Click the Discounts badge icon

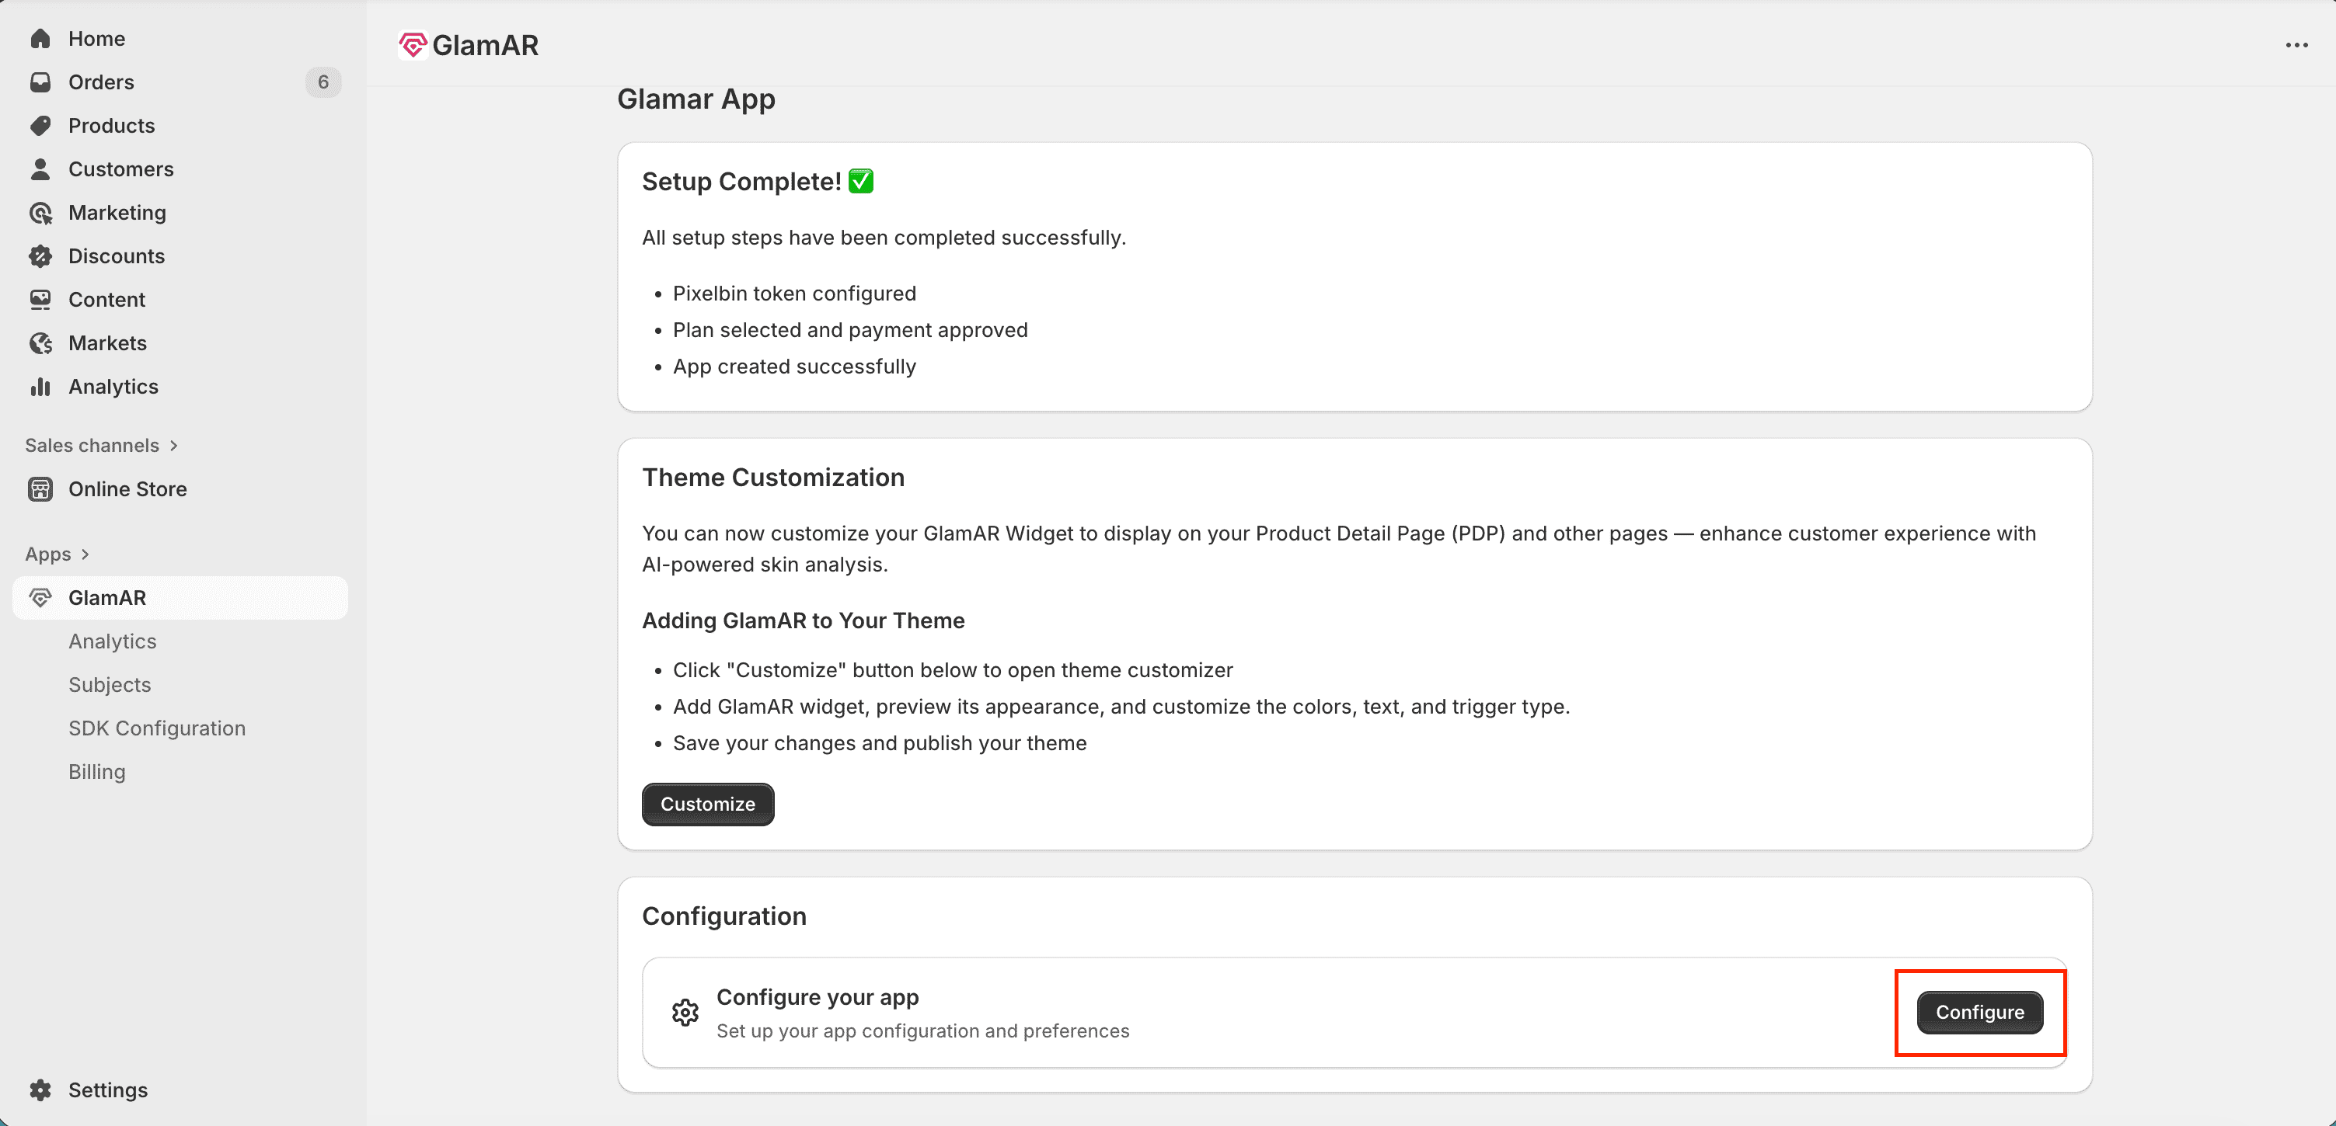pyautogui.click(x=40, y=256)
